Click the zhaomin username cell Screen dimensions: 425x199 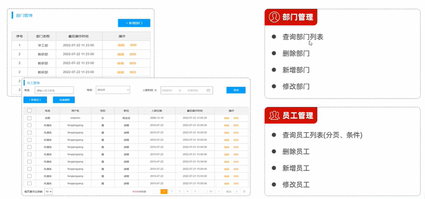[75, 118]
